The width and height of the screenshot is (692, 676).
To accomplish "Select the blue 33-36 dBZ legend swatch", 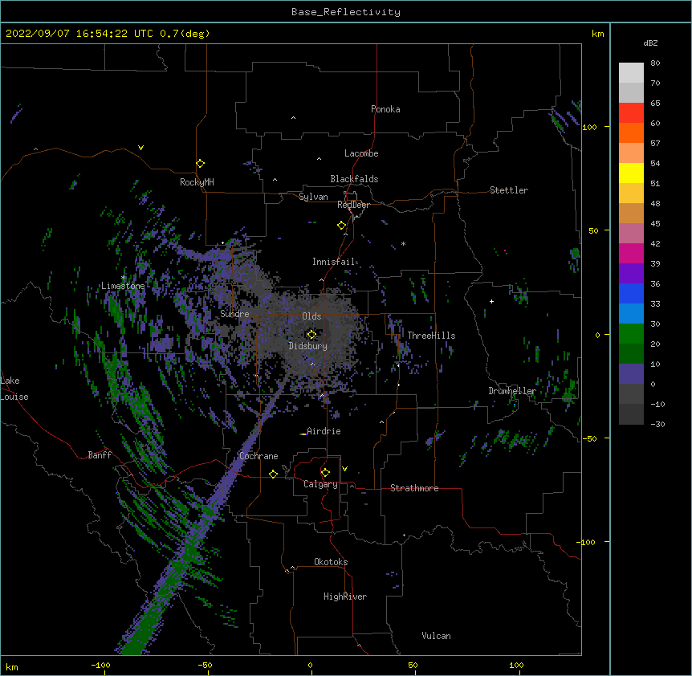I will coord(631,293).
